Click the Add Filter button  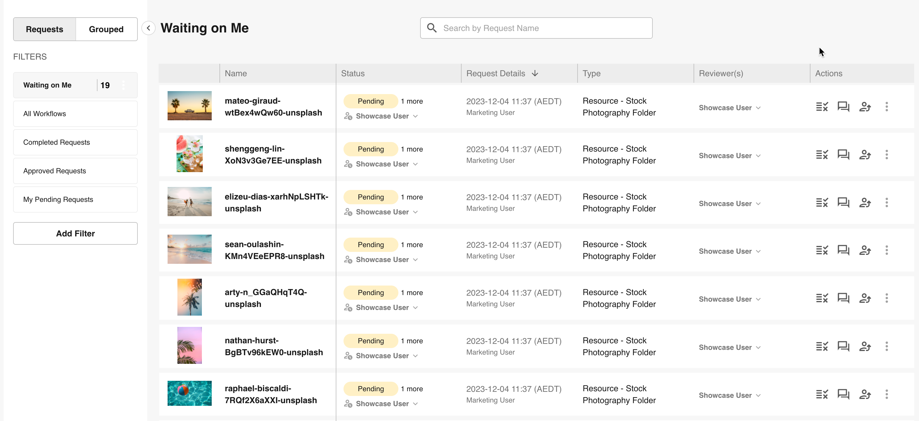75,233
